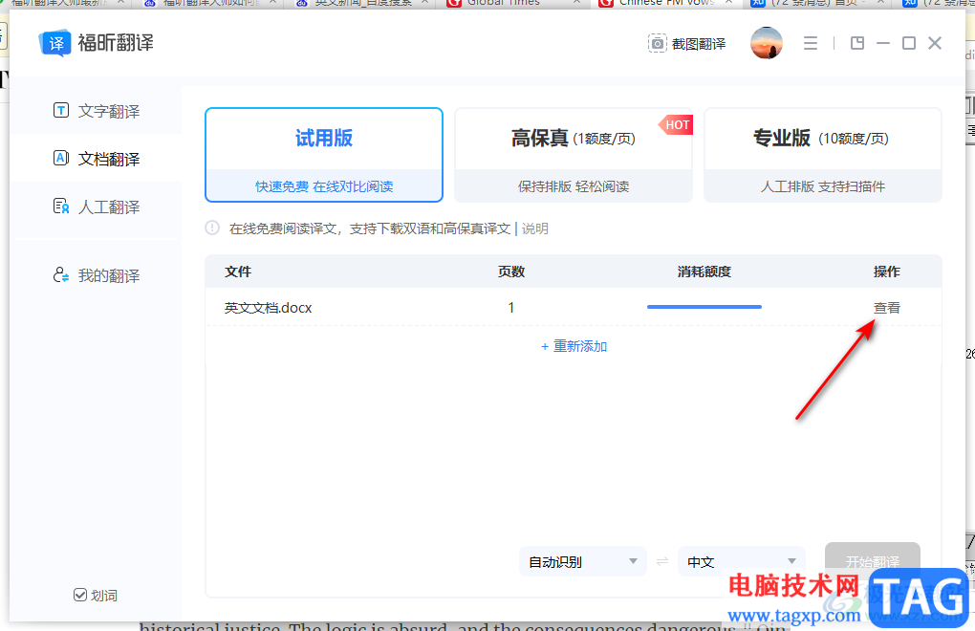Click 快速免费 在线对比阅读 subtitle
Image resolution: width=975 pixels, height=631 pixels.
click(x=324, y=185)
